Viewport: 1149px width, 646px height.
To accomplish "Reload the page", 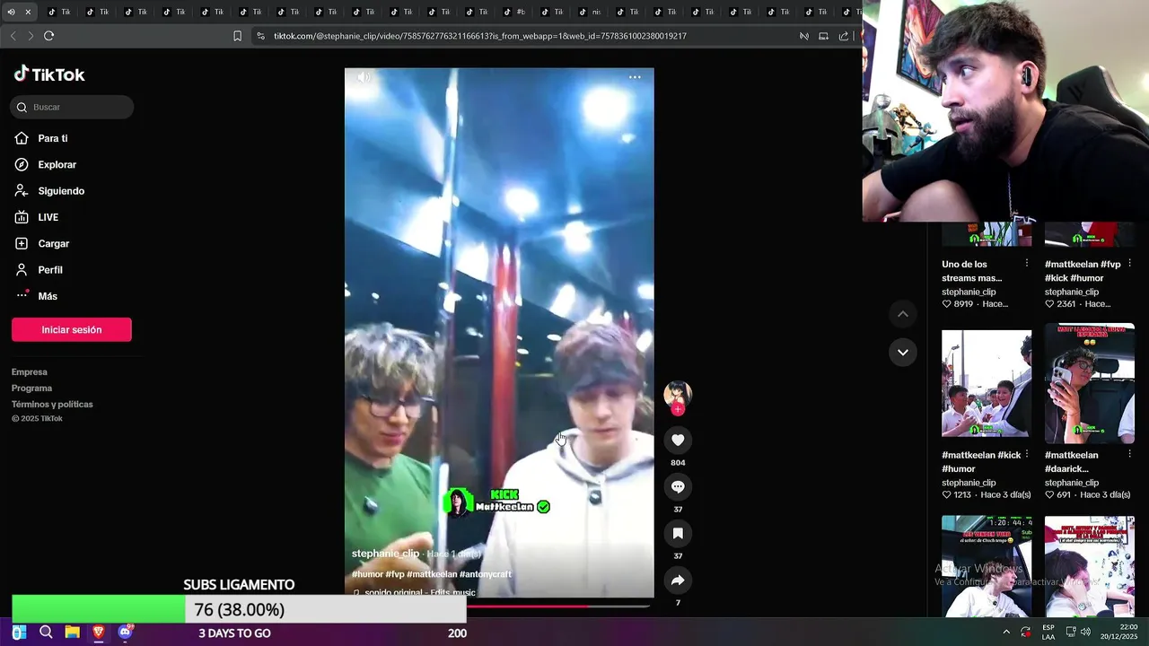I will (x=49, y=36).
